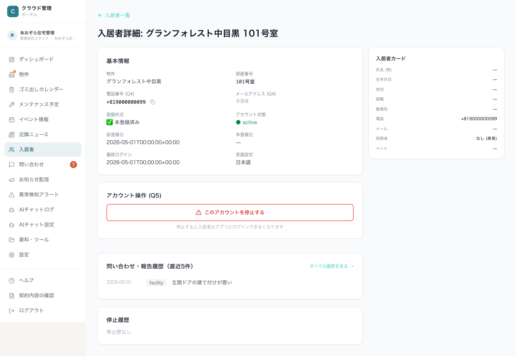Click the 入居者 people icon
This screenshot has width=516, height=356.
click(12, 150)
